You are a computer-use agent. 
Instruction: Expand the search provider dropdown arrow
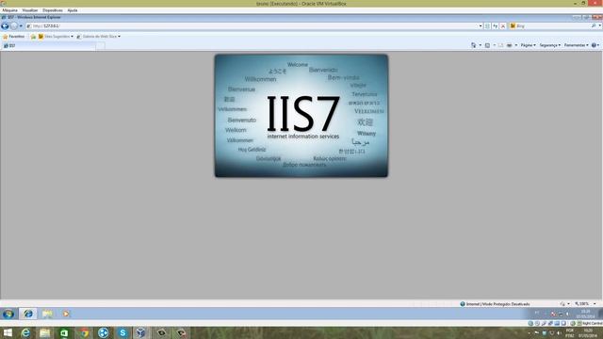point(599,25)
